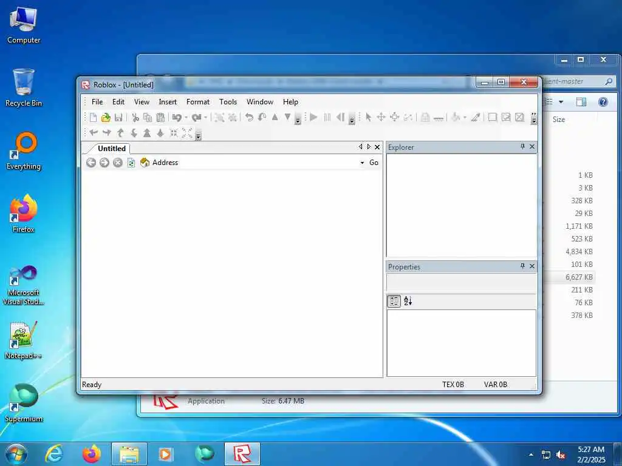Image resolution: width=622 pixels, height=466 pixels.
Task: Click the Windows Start button
Action: pos(16,454)
